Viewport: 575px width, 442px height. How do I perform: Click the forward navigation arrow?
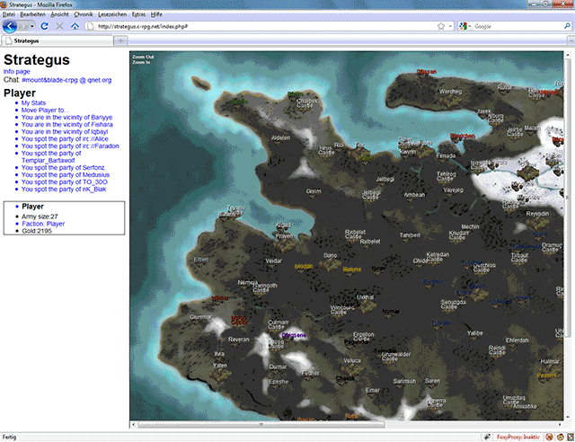coord(24,26)
